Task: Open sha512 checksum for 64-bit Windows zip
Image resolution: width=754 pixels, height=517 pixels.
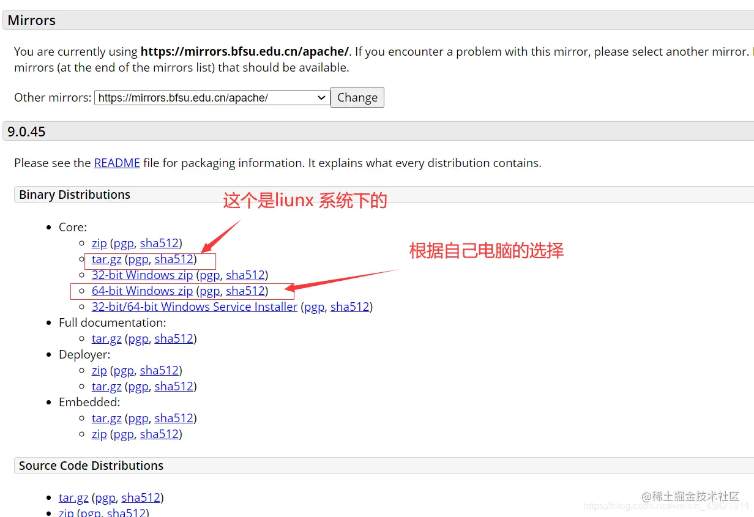Action: [245, 291]
